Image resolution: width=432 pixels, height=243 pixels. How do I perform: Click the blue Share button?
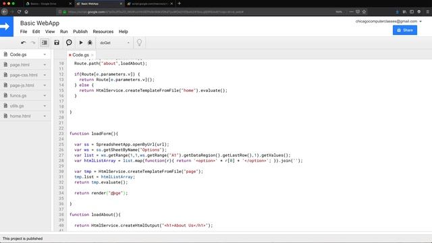[405, 30]
